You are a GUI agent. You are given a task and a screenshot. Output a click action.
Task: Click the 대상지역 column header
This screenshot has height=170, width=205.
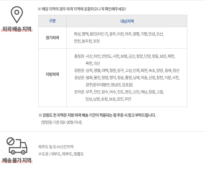127,21
